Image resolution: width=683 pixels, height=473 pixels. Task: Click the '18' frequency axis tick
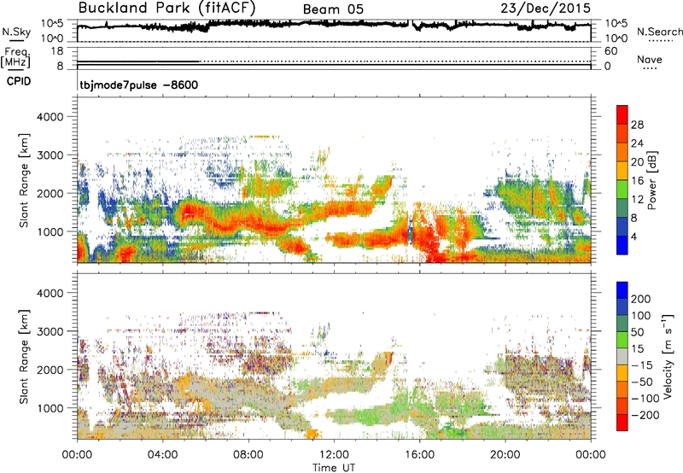click(57, 51)
